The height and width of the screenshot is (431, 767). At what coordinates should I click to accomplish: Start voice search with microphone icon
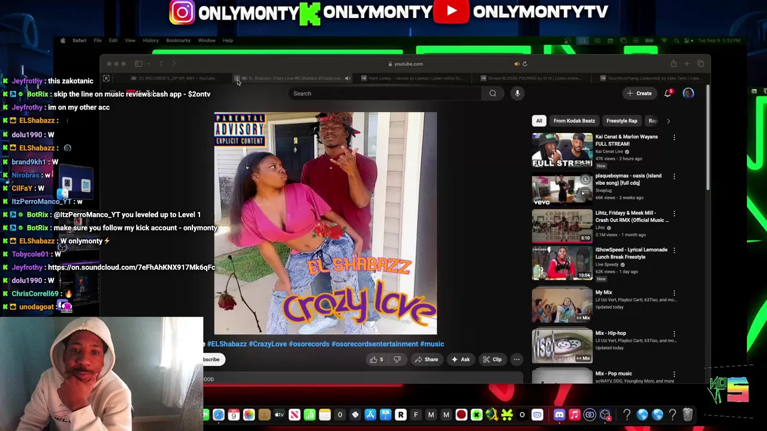[517, 93]
